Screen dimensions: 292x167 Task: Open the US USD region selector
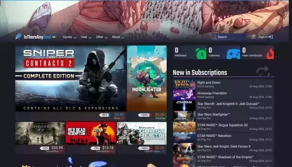coord(254,37)
